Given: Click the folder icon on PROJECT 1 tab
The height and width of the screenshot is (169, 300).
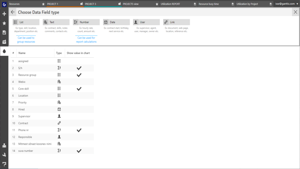Looking at the screenshot, I should coord(81,4).
